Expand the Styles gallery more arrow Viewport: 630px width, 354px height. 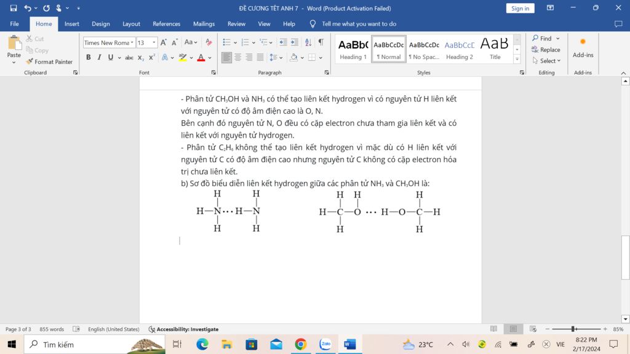(517, 59)
